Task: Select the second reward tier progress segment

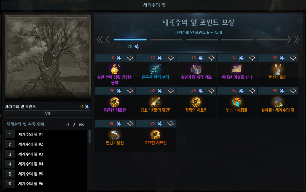Action: pos(166,40)
